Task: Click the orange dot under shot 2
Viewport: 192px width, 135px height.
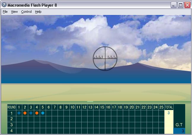Action: coord(25,113)
